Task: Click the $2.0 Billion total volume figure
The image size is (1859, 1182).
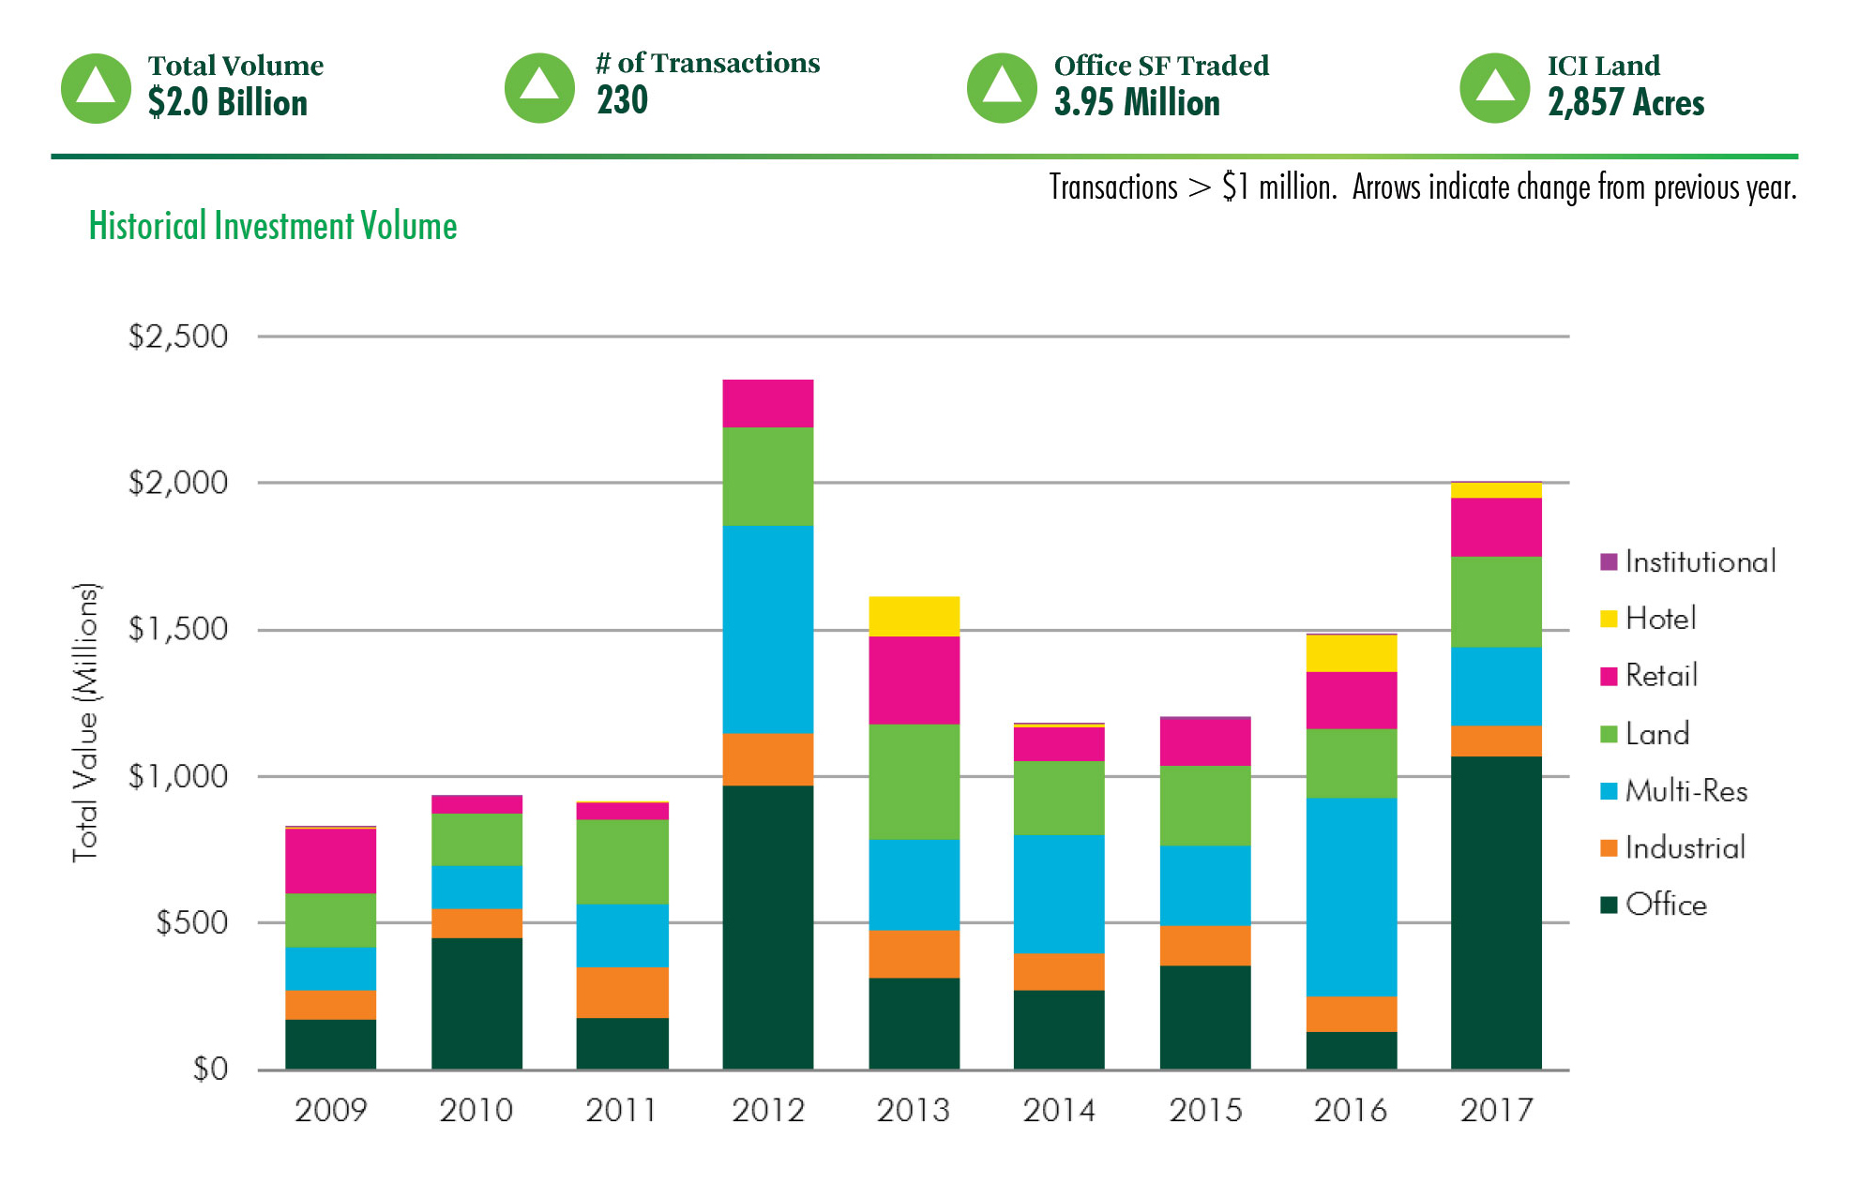Action: pos(227,103)
